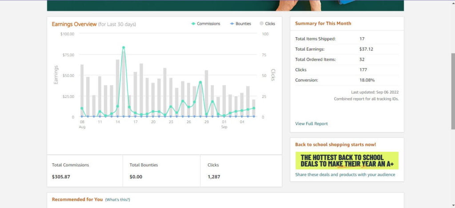Click the '(for Last 30 days)' text
Image resolution: width=455 pixels, height=208 pixels.
pyautogui.click(x=117, y=24)
